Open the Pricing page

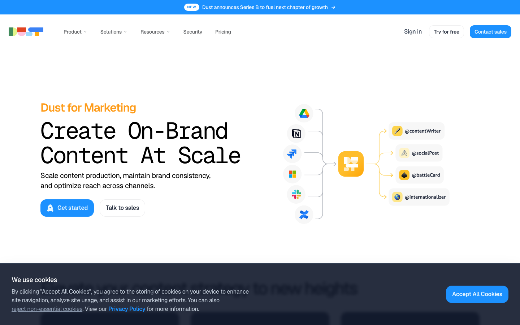223,32
